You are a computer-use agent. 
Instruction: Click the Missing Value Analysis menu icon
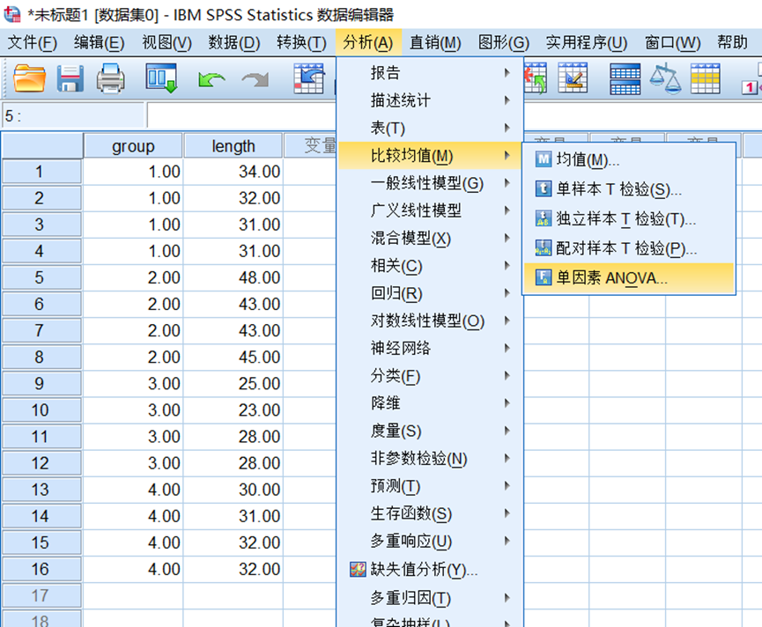click(x=358, y=569)
